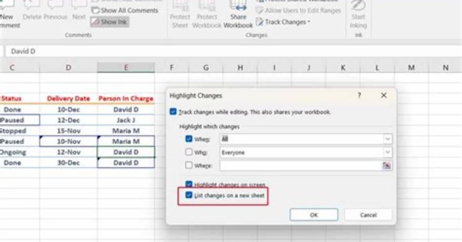
Task: Click Allow Users to Edit Ranges
Action: tap(299, 10)
